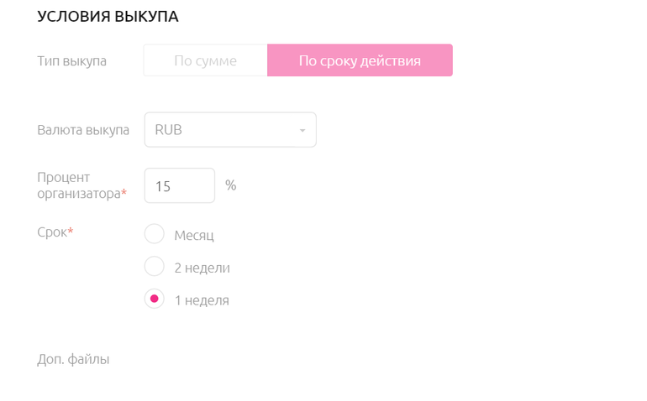This screenshot has height=401, width=647.
Task: Click the "УСЛОВИЯ ВЫКУПА" heading
Action: pos(108,16)
